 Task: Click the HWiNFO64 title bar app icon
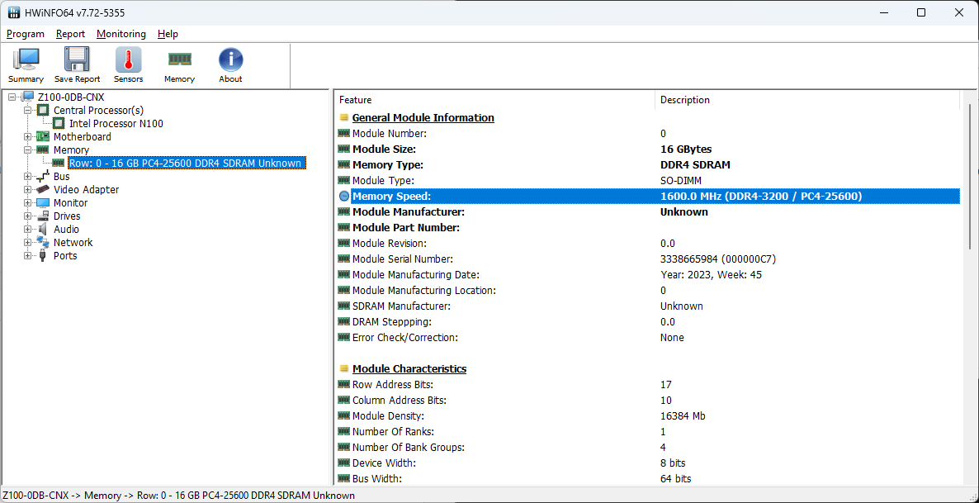coord(13,12)
